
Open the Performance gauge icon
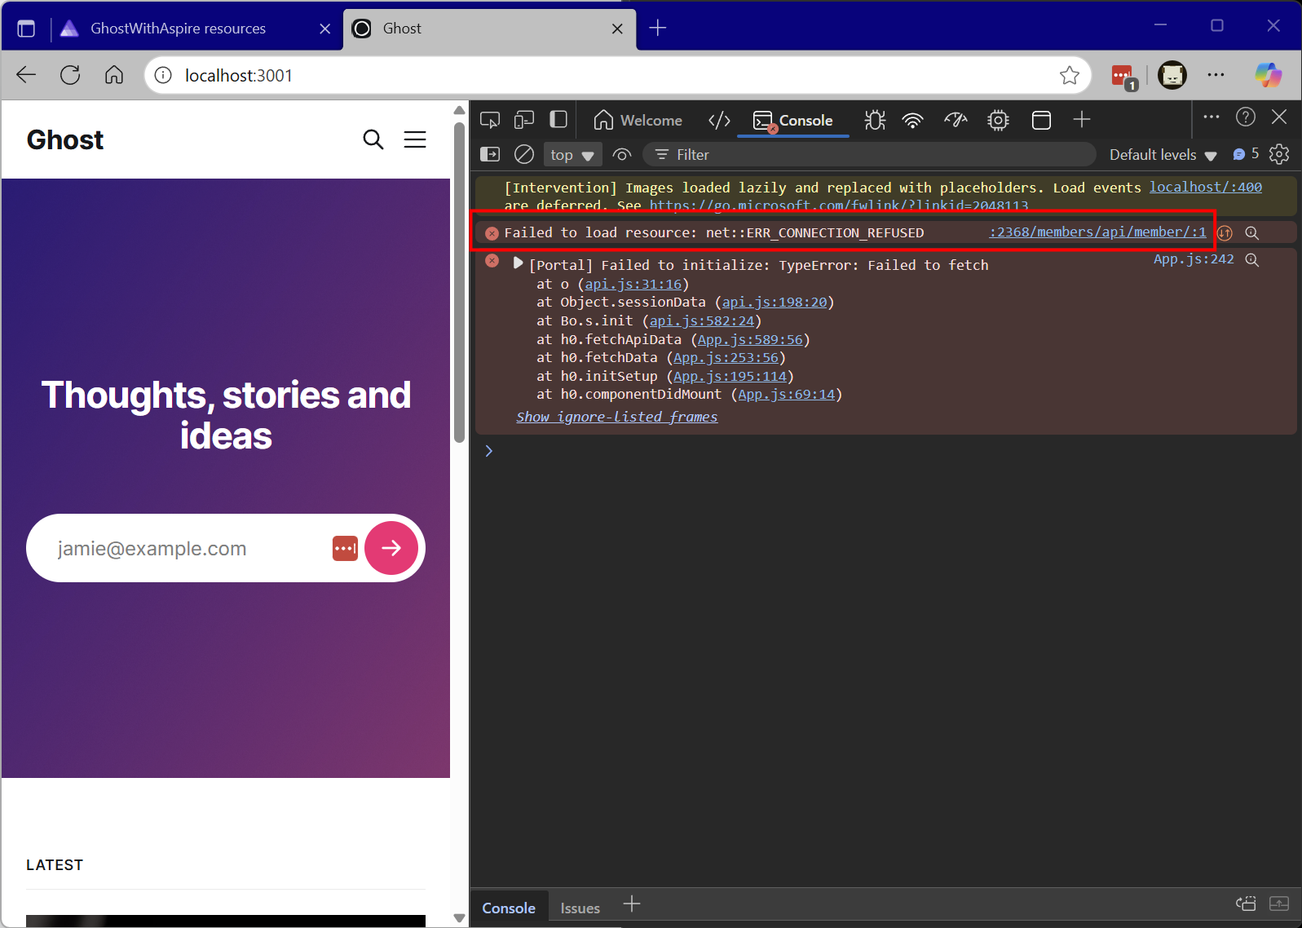(x=956, y=121)
